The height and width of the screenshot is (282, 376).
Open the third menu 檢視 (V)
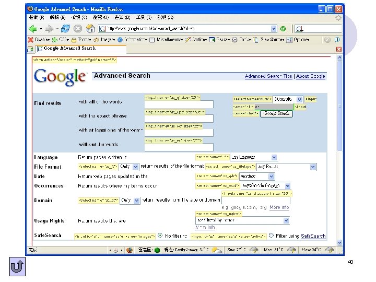tap(79, 18)
